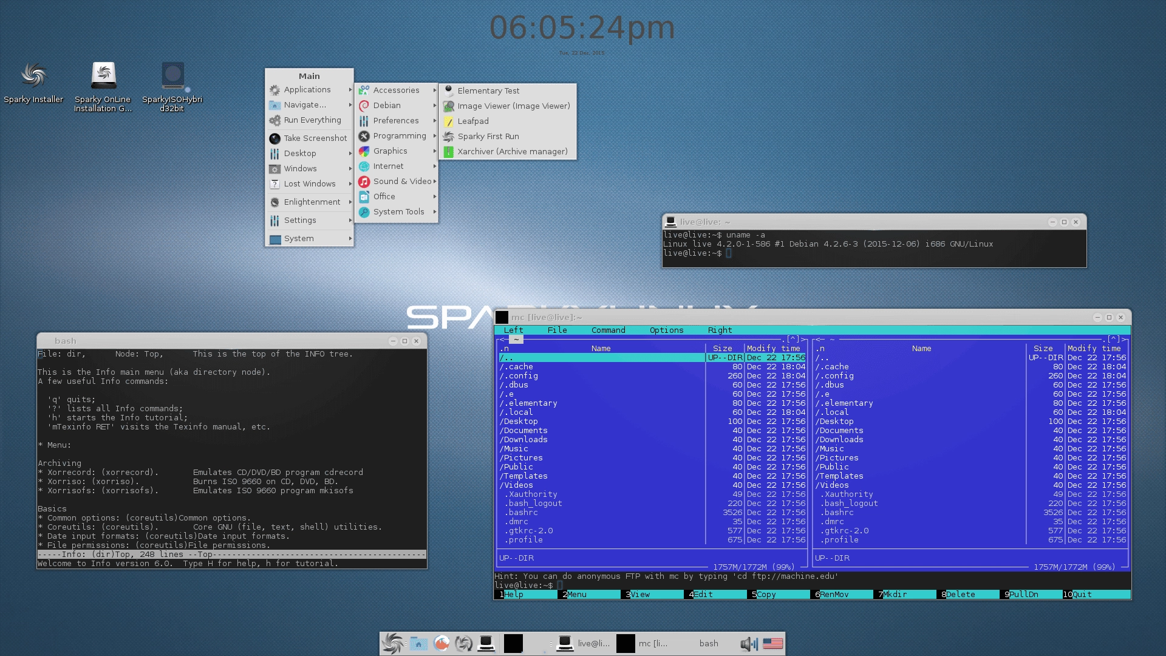Click the Run Everything gears icon
This screenshot has width=1166, height=656.
click(274, 120)
